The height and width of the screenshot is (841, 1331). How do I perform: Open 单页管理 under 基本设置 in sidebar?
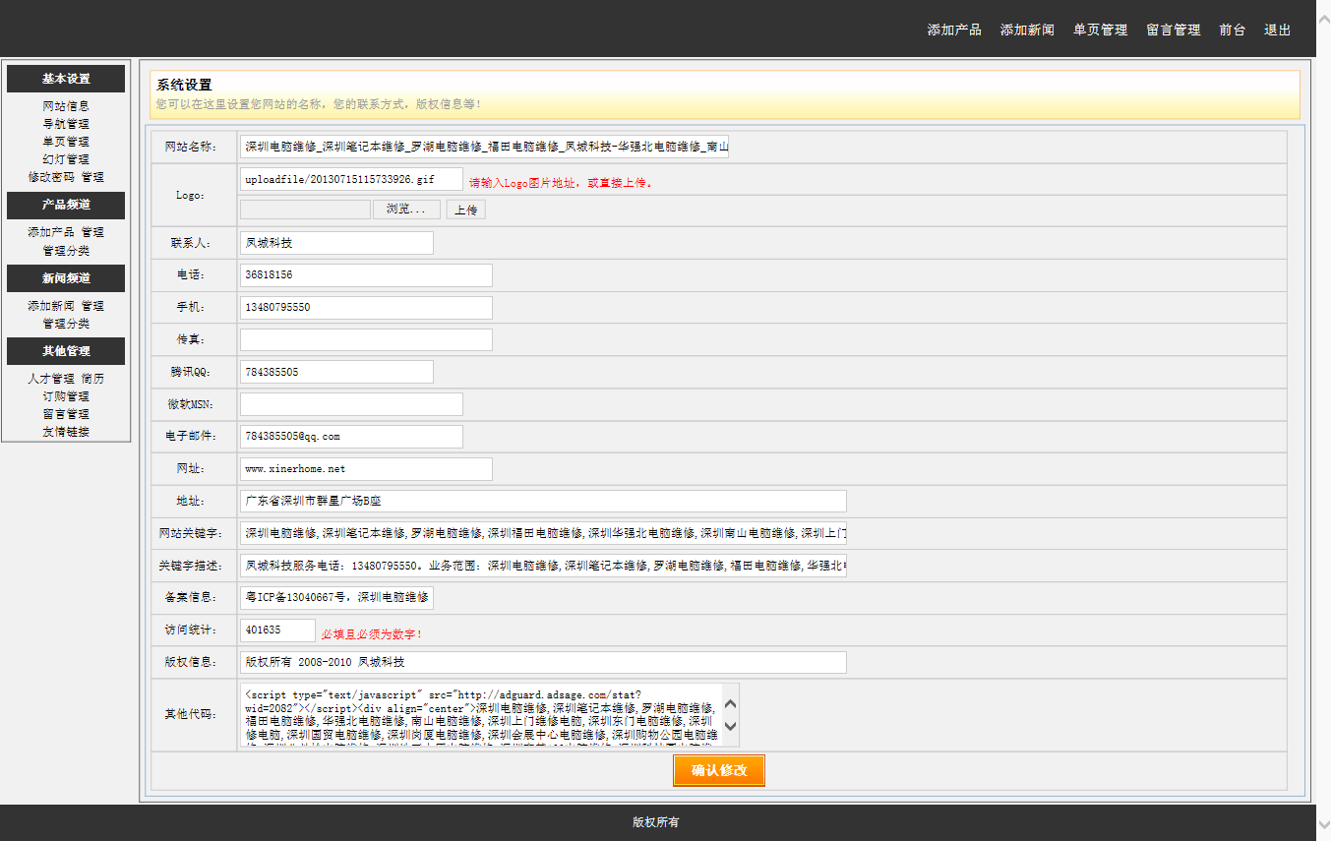(x=66, y=142)
